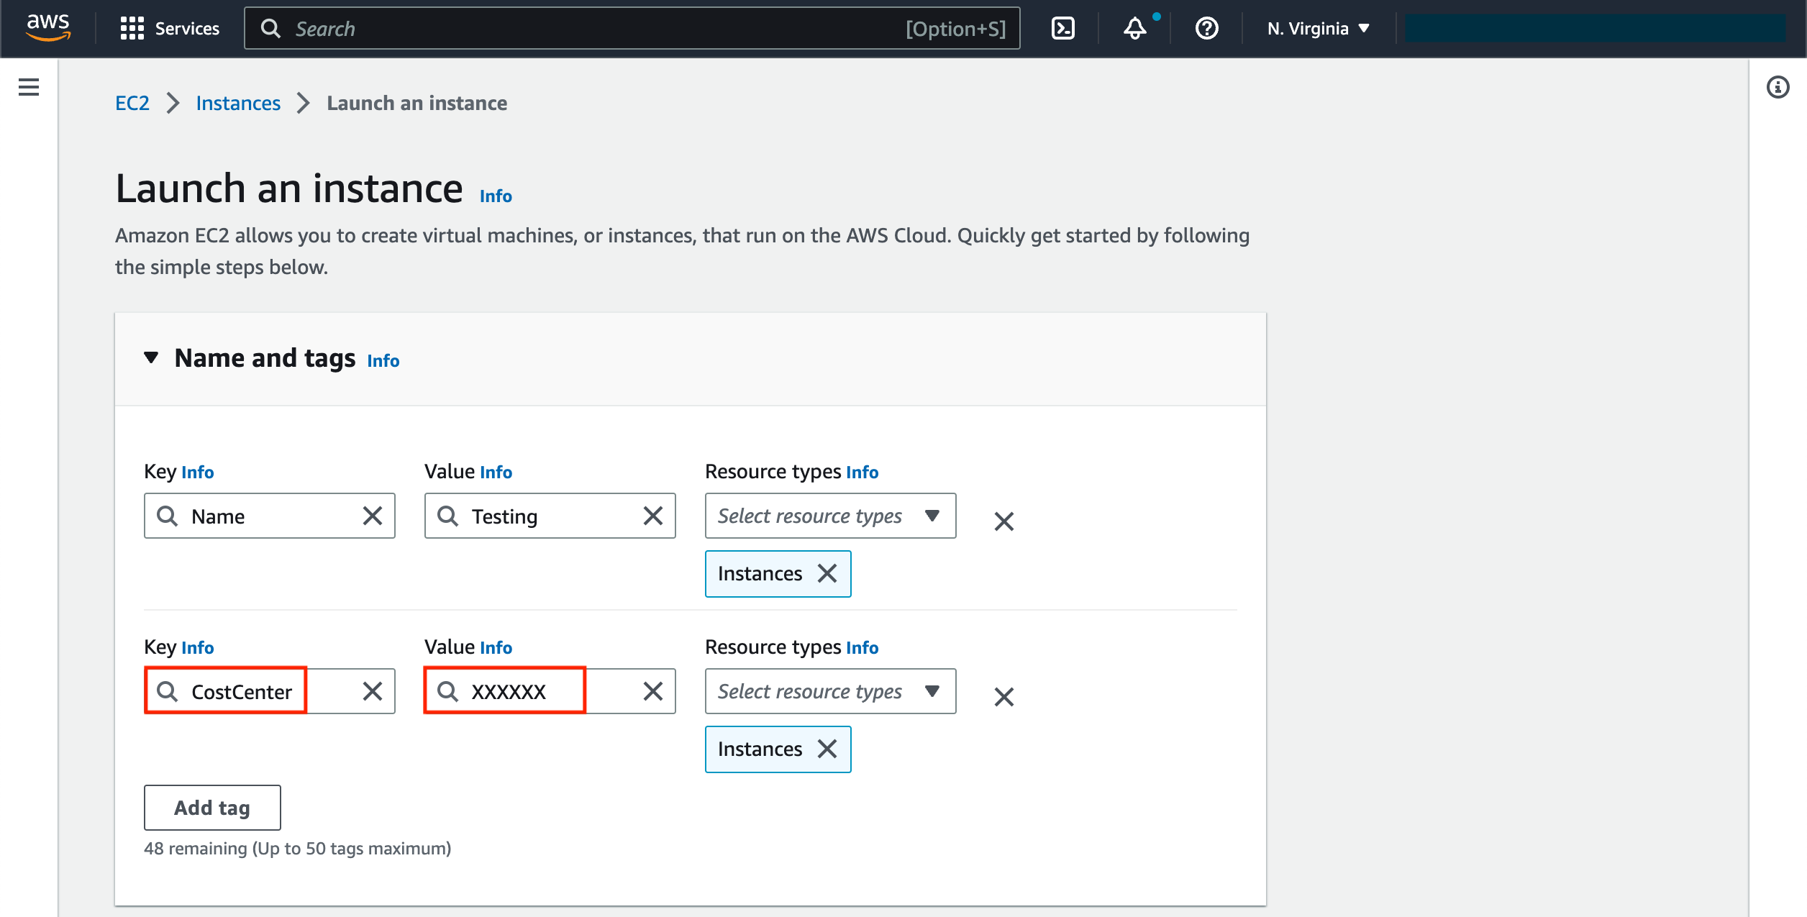Open the AWS home console via aws logo
1807x917 pixels.
point(47,28)
